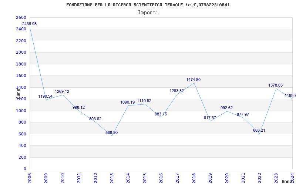Click the 'Anno' x-axis title
This screenshot has height=185, width=296.
287,181
